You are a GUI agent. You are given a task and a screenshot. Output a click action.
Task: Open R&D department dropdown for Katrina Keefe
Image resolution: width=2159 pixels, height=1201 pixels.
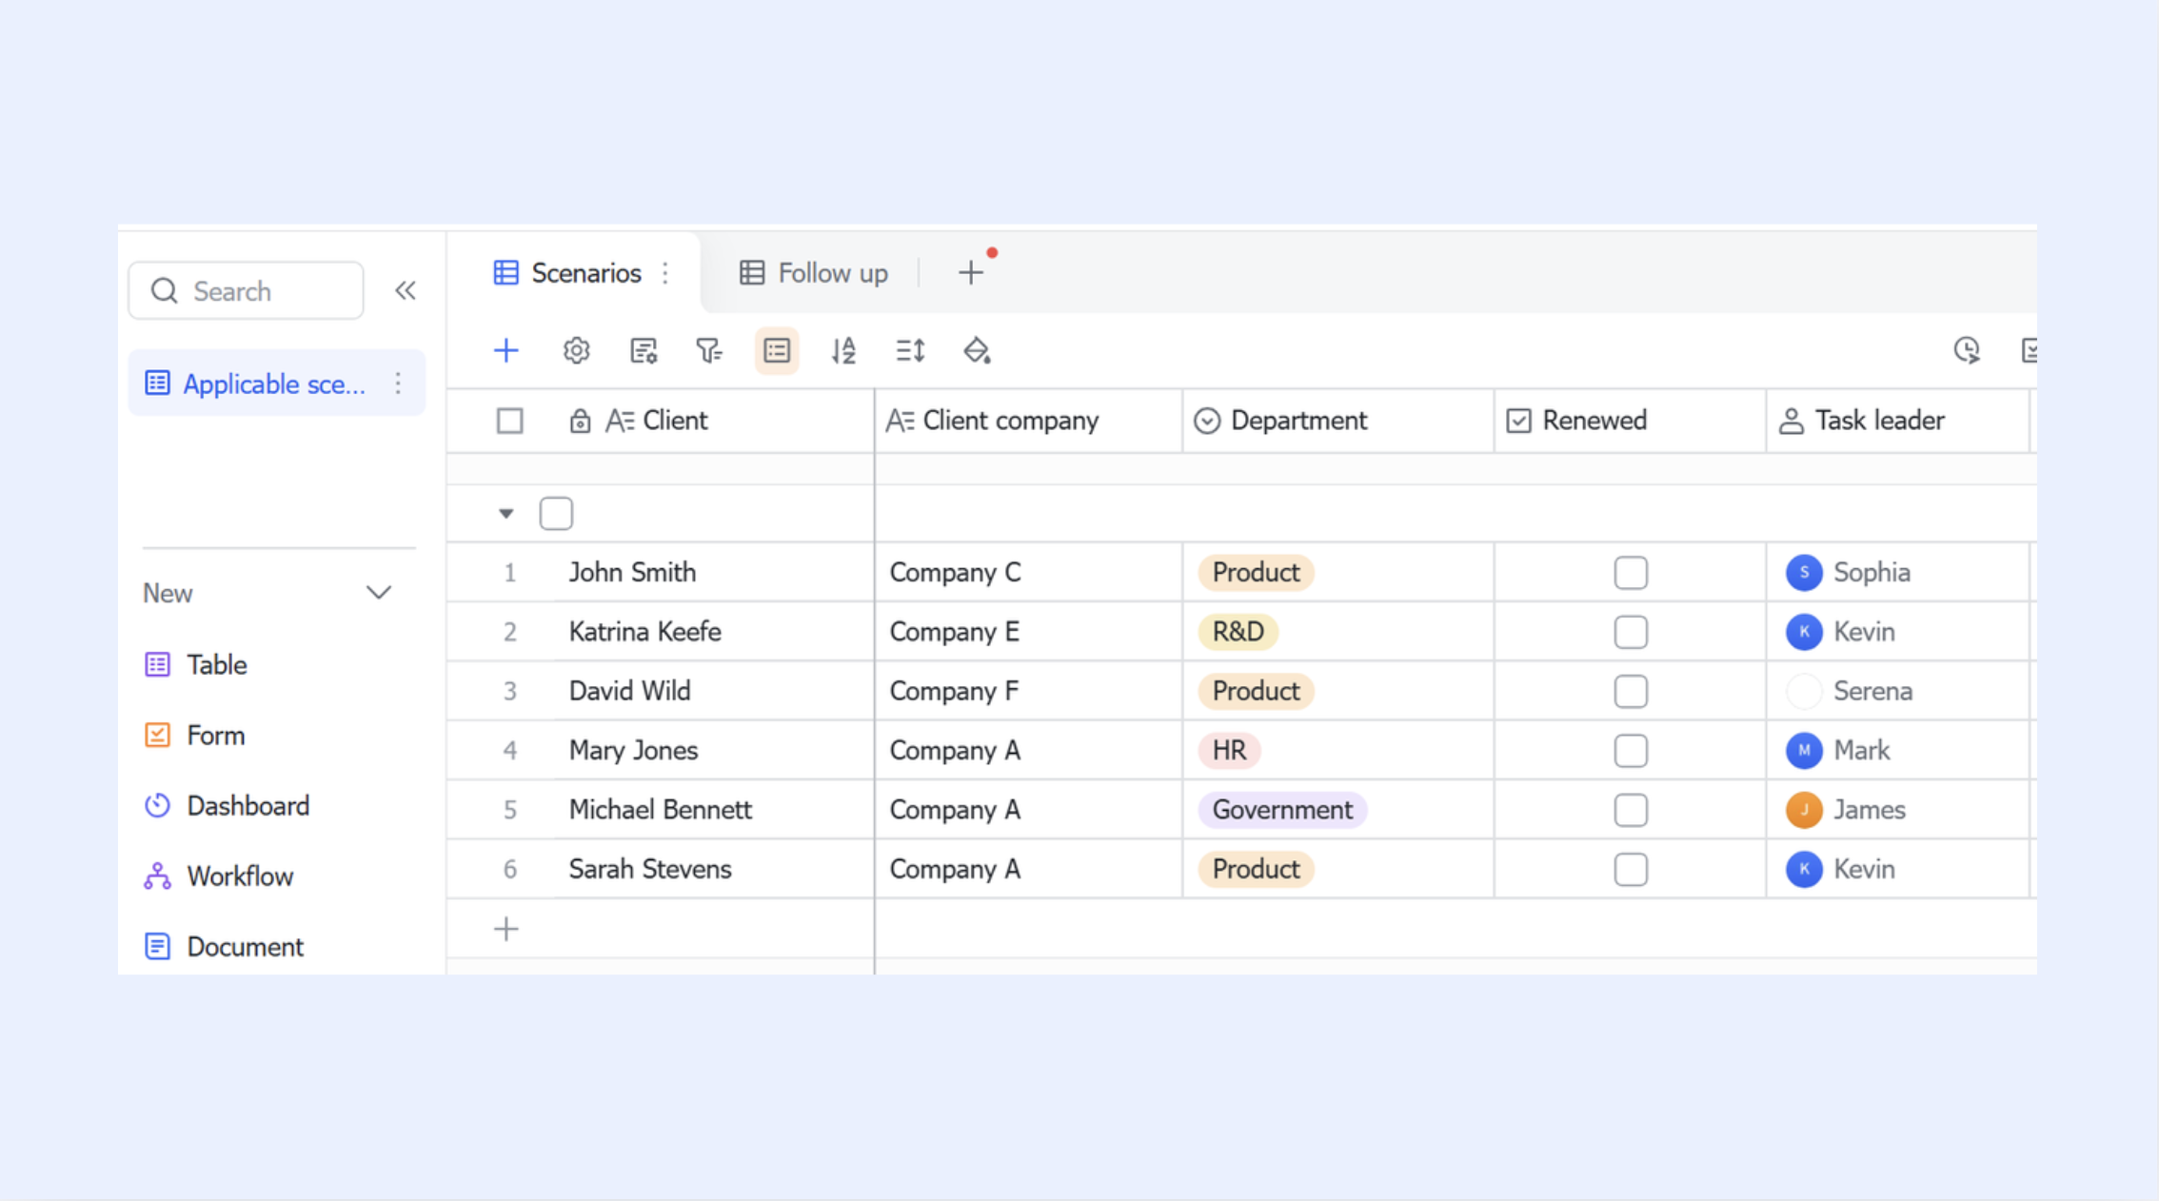[1238, 632]
